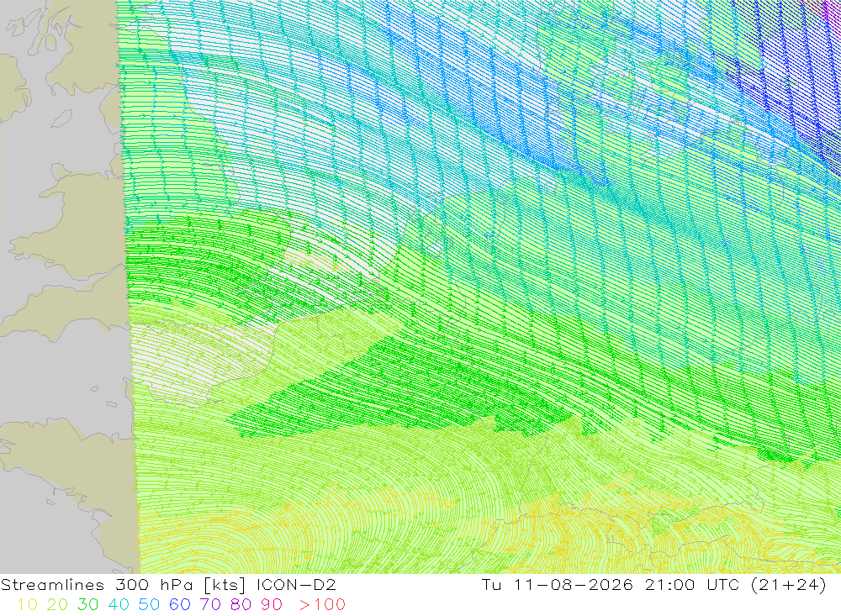Viewport: 841px width, 616px height.
Task: Click the blue '60' legend value
Action: pyautogui.click(x=180, y=605)
